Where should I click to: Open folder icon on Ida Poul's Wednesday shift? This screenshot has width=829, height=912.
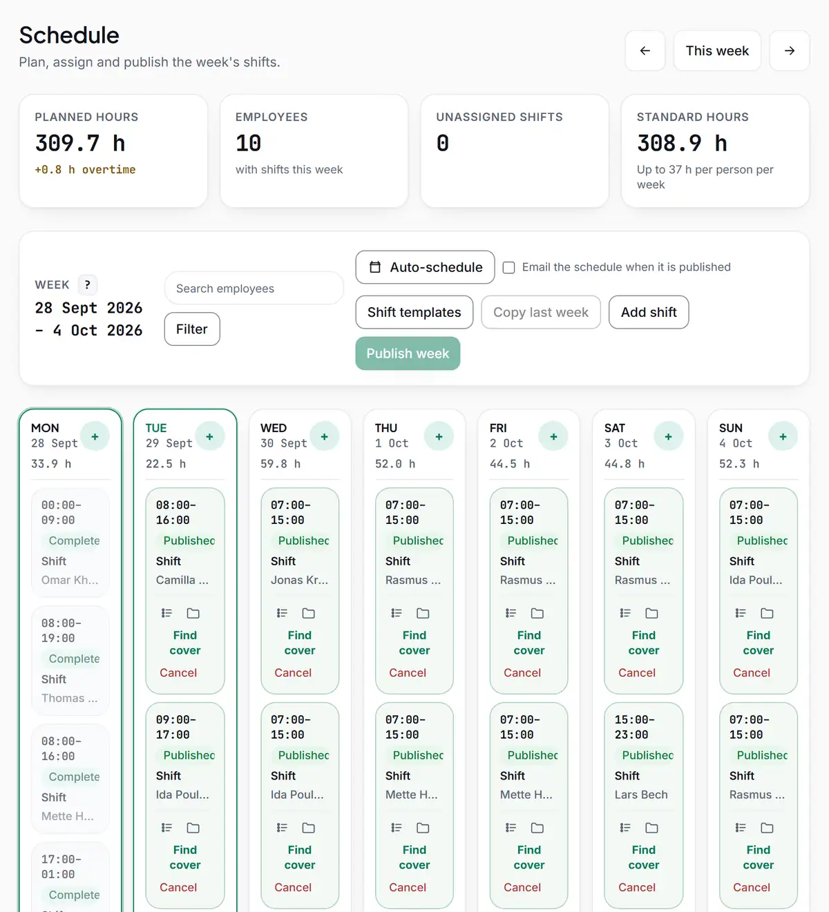click(x=309, y=828)
